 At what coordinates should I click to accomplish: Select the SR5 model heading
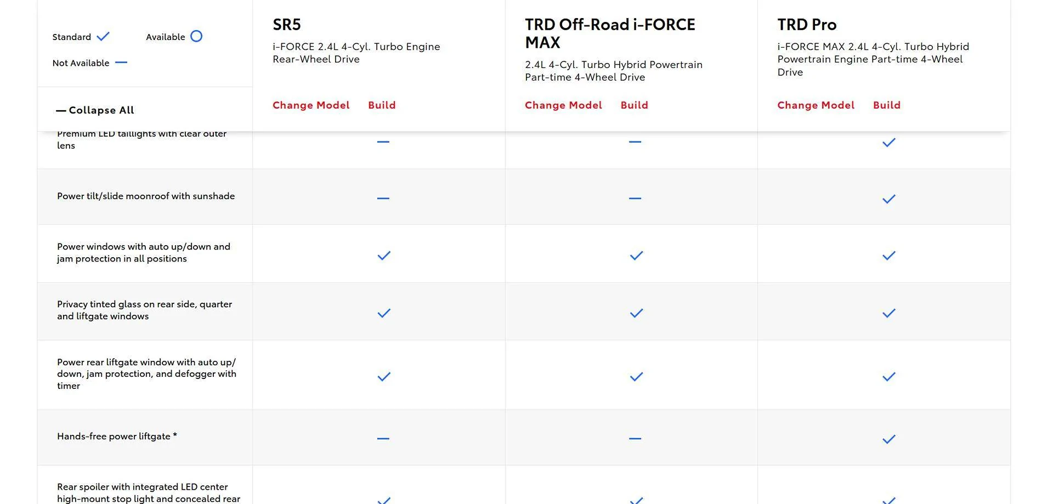click(287, 25)
